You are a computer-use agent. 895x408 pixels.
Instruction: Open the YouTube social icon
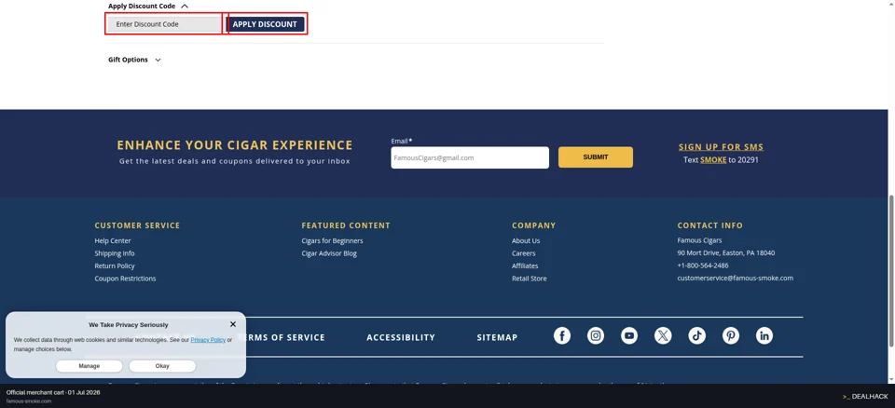(629, 335)
